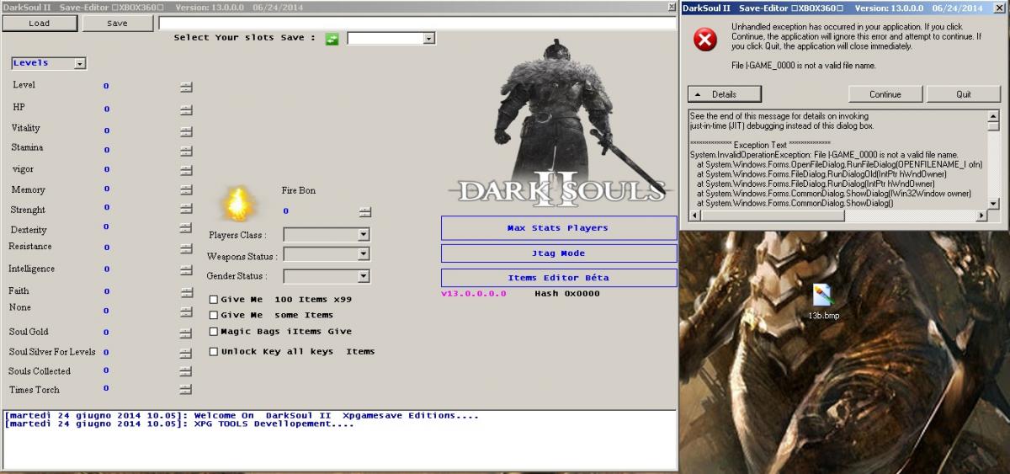Click the Max Stats Players button
Viewport: 1010px width, 474px height.
click(558, 228)
